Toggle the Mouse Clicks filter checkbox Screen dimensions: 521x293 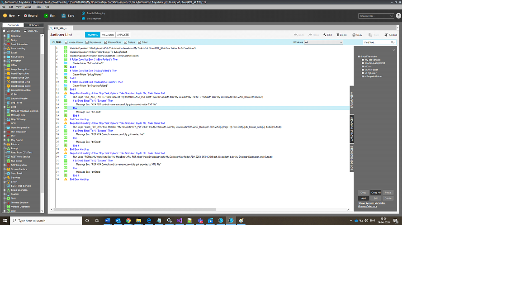[x=105, y=42]
